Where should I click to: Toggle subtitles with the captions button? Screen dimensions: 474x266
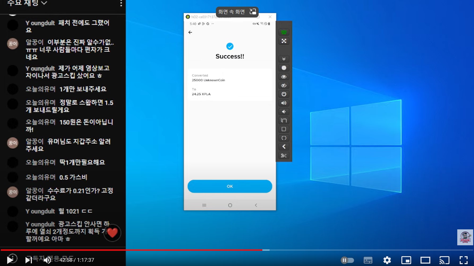click(x=368, y=260)
